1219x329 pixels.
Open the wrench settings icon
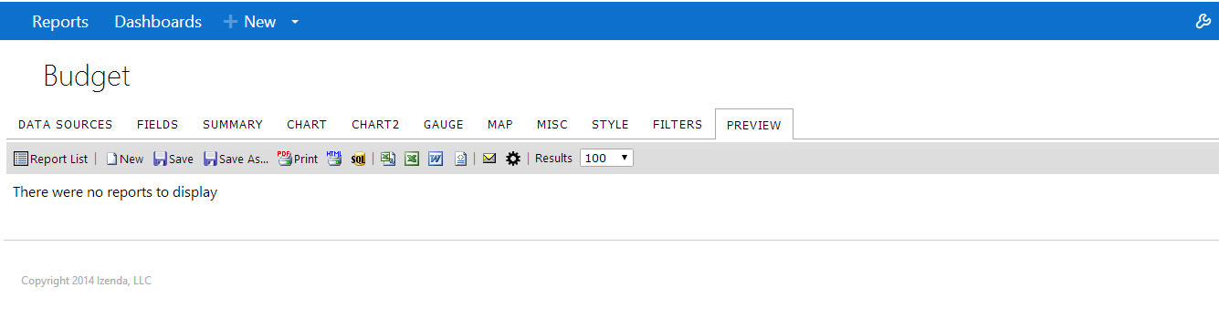1203,22
